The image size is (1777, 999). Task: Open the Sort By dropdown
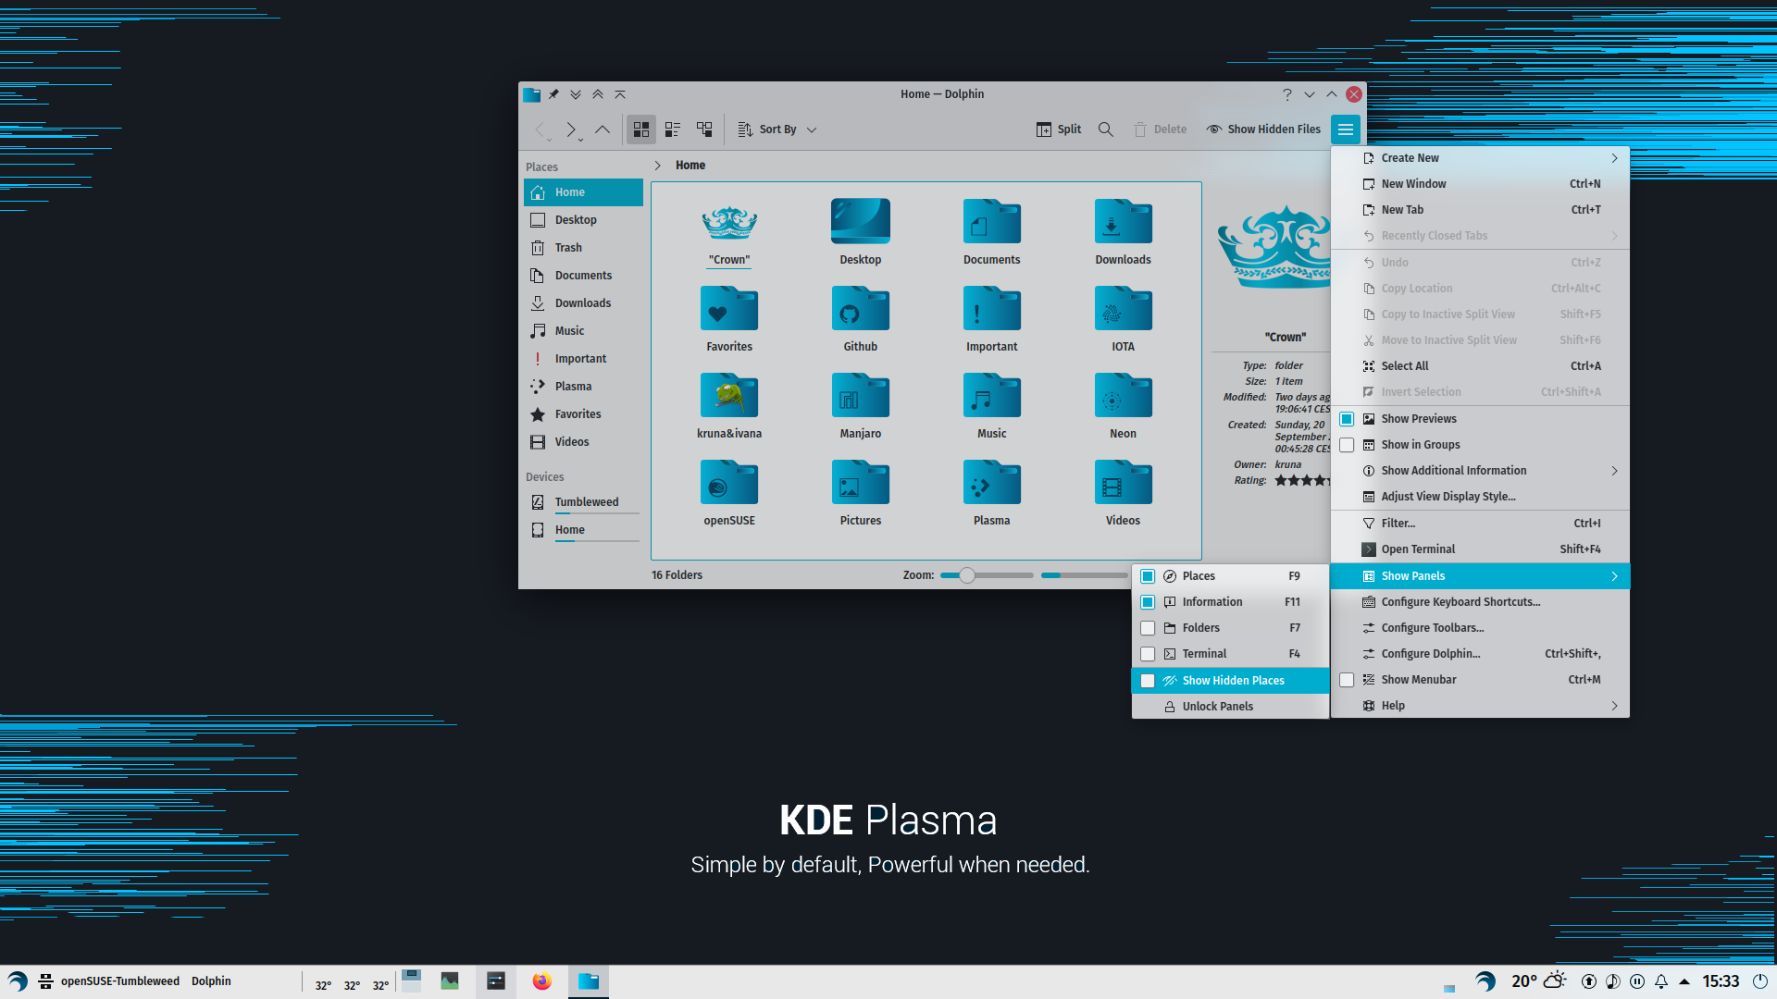pos(777,129)
